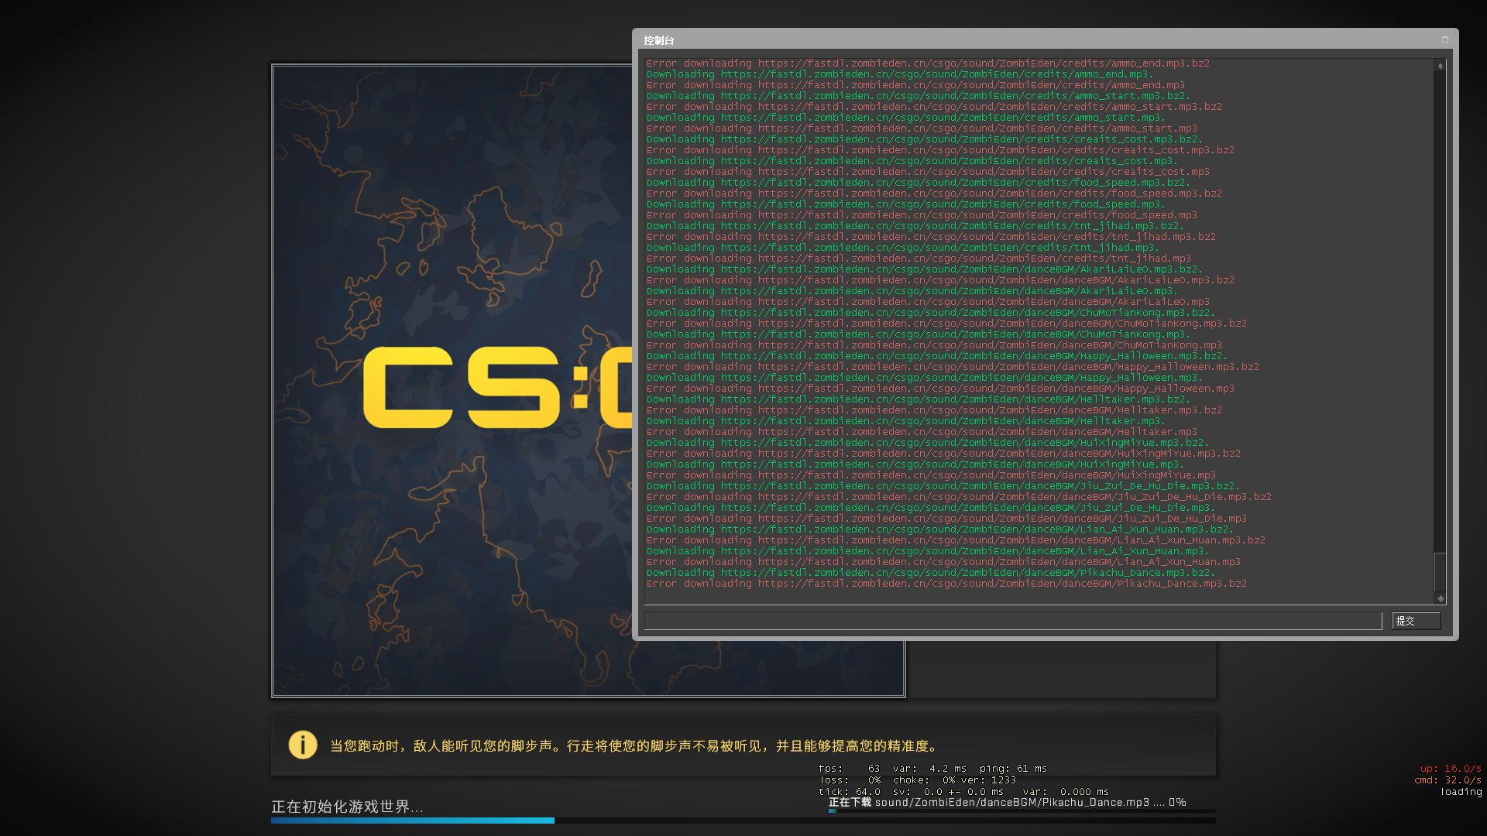Click the Error line for ChuMoTianKong.mp3.bz2
The image size is (1487, 836).
[946, 324]
